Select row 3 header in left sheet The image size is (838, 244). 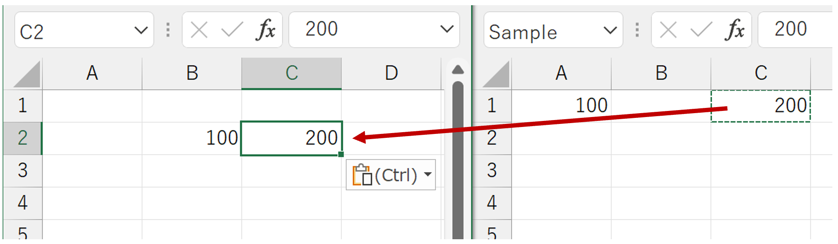point(23,170)
